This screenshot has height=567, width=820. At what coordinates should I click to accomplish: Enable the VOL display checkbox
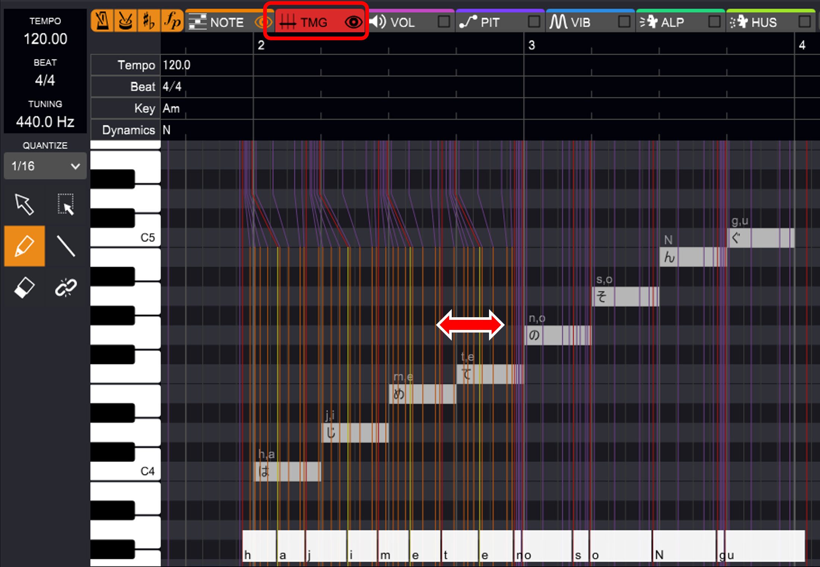(444, 22)
